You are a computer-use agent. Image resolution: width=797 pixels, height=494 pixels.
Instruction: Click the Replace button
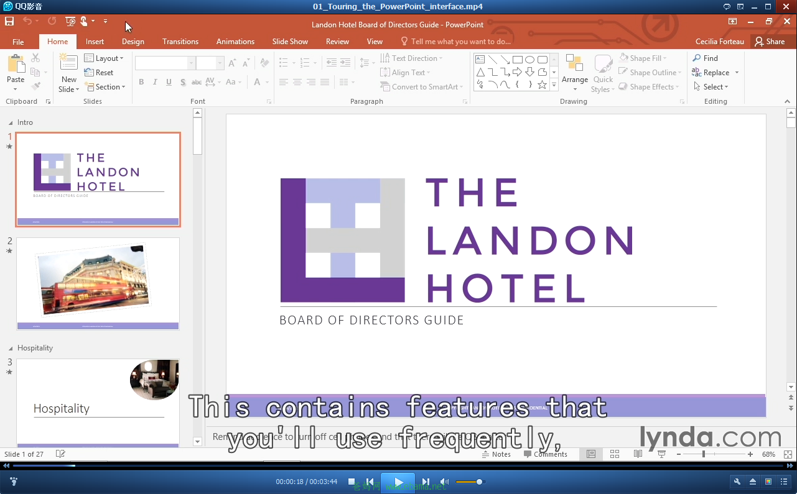pyautogui.click(x=711, y=73)
